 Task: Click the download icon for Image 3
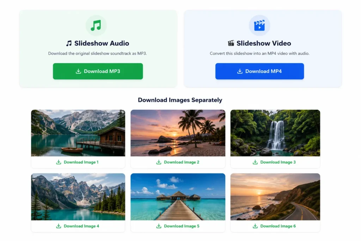[255, 162]
